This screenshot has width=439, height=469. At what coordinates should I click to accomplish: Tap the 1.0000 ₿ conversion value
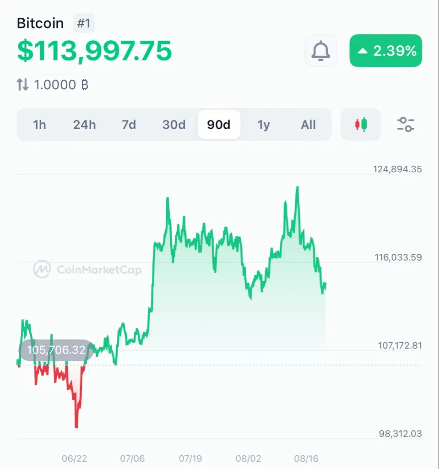[61, 85]
